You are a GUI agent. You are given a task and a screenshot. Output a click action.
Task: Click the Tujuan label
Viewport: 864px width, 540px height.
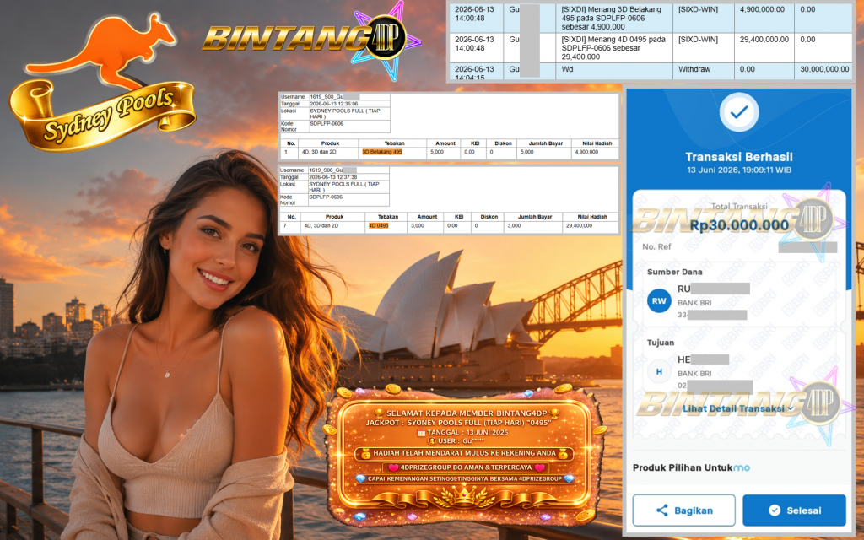[x=660, y=343]
